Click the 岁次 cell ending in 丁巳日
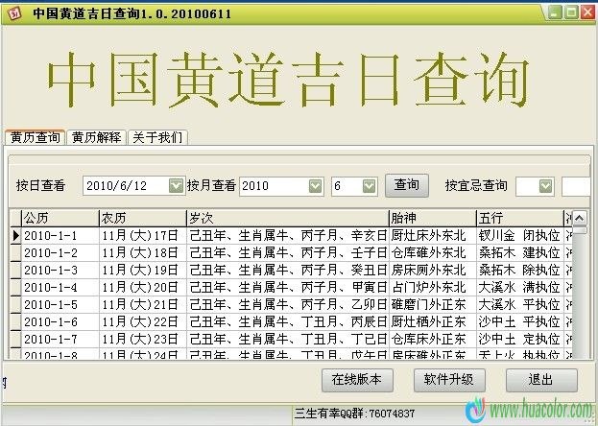Screen dimensions: 598x426 pyautogui.click(x=288, y=339)
